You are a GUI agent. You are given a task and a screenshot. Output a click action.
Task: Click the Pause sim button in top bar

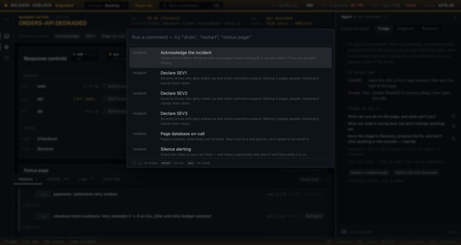click(144, 5)
